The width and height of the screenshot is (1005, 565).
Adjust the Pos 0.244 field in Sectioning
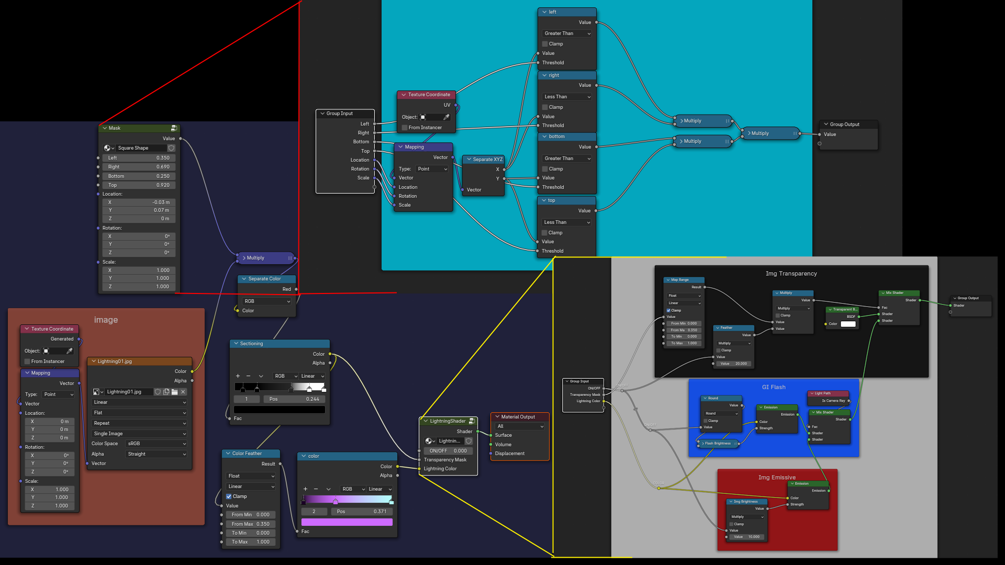pos(294,399)
